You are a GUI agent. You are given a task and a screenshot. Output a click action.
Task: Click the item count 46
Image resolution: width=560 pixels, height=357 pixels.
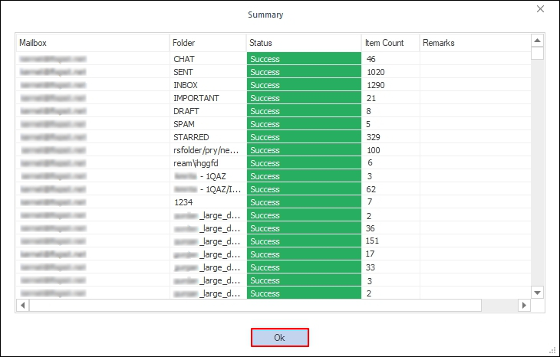pyautogui.click(x=371, y=59)
